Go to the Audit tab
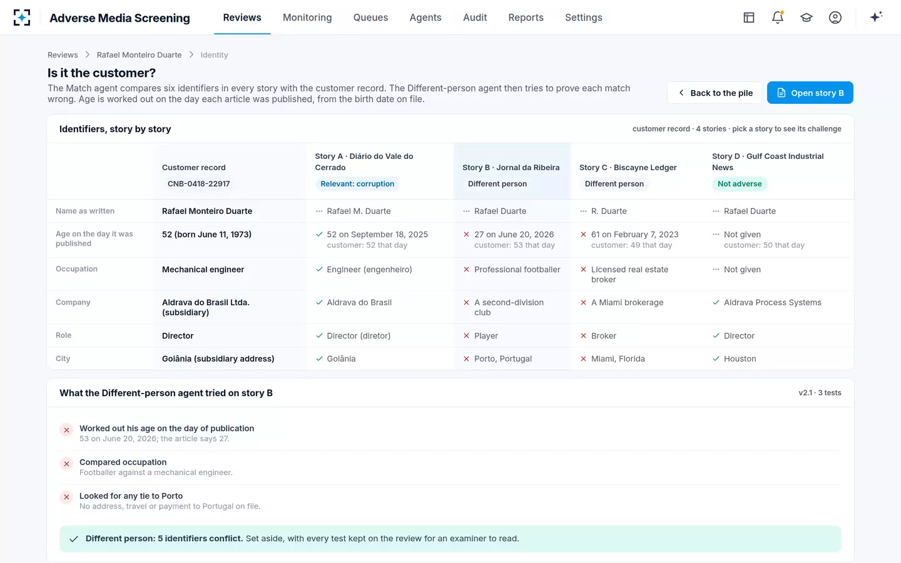 475,18
